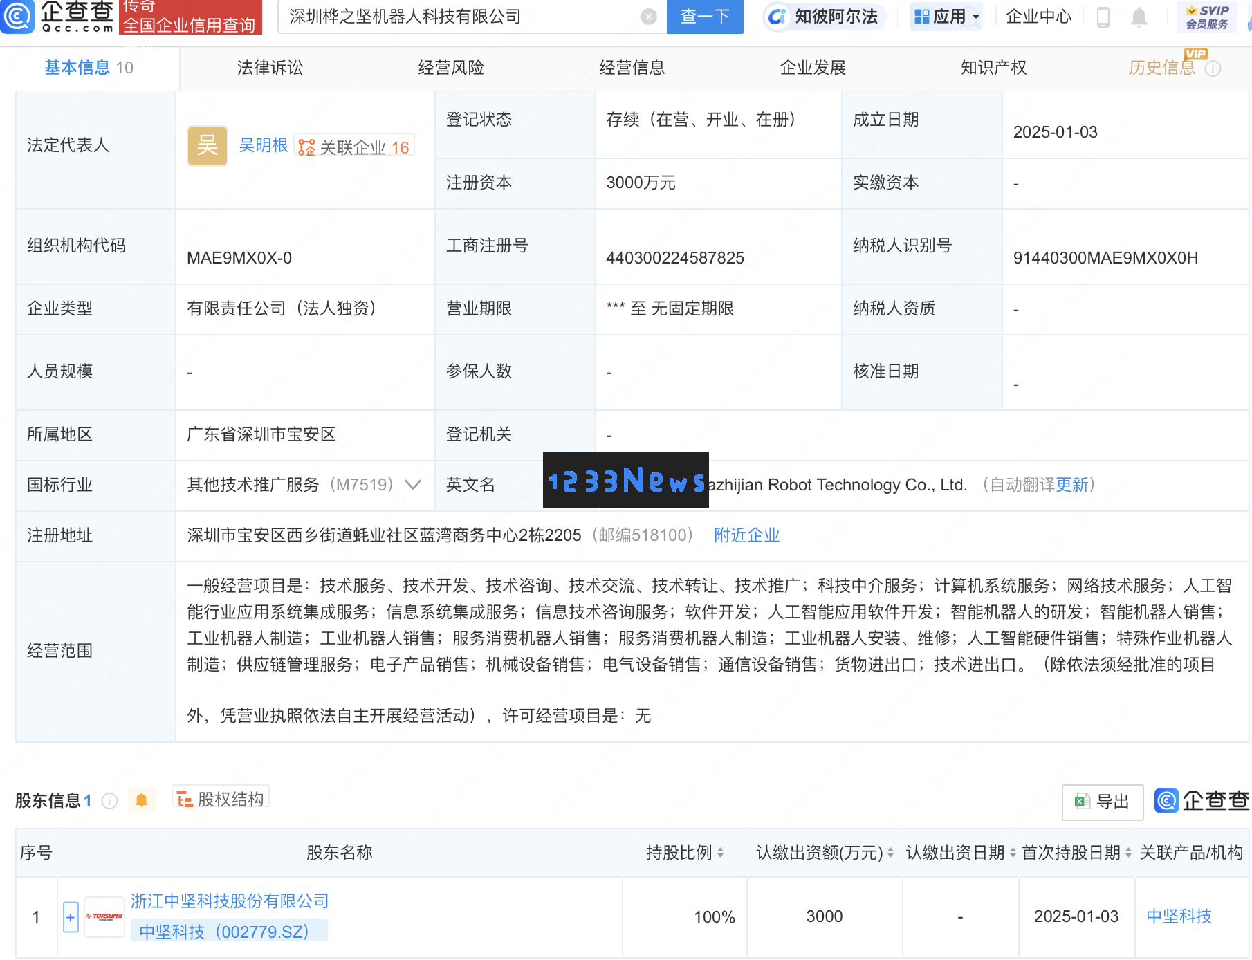Select taxpayer ID 91440300MAE9MX0X0H
Screen dimensions: 1252x960
click(x=1105, y=258)
